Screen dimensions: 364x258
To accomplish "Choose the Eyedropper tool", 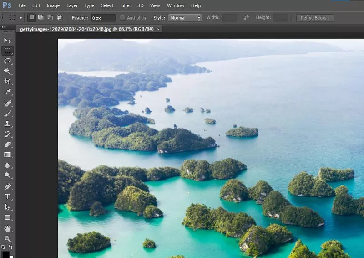I will (7, 93).
